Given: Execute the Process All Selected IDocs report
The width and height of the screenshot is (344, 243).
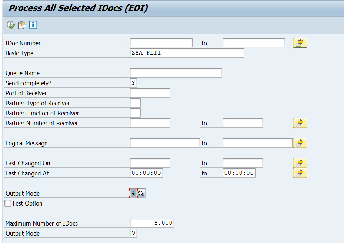Looking at the screenshot, I should point(11,24).
